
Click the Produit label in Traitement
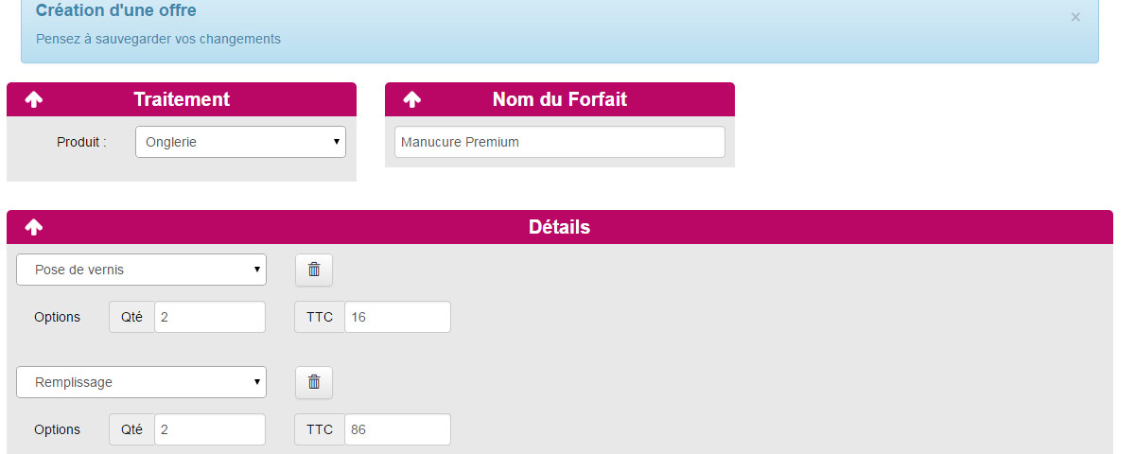[82, 142]
